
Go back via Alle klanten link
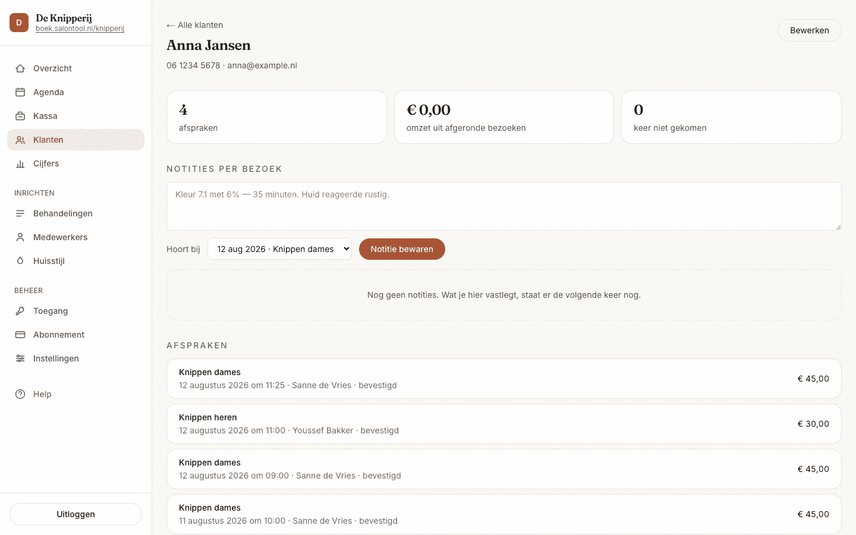pos(195,25)
